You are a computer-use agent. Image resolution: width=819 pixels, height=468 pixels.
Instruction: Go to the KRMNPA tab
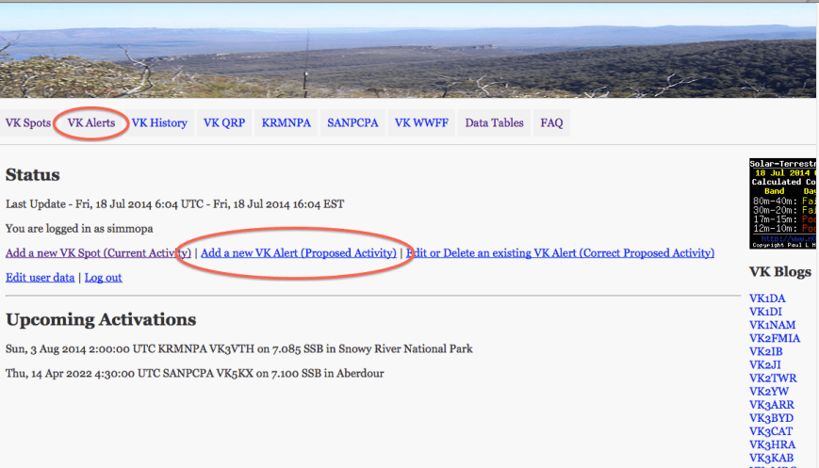pos(286,123)
